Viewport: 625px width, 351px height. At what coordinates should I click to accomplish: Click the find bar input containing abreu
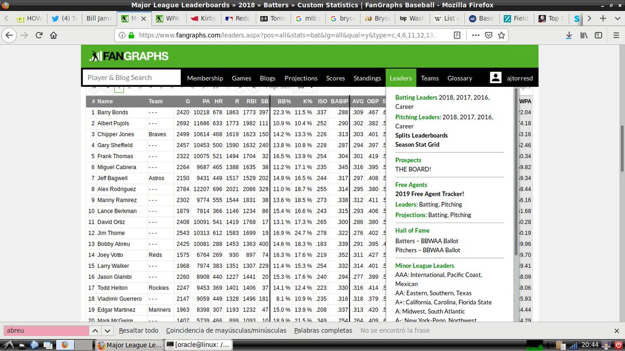46,330
